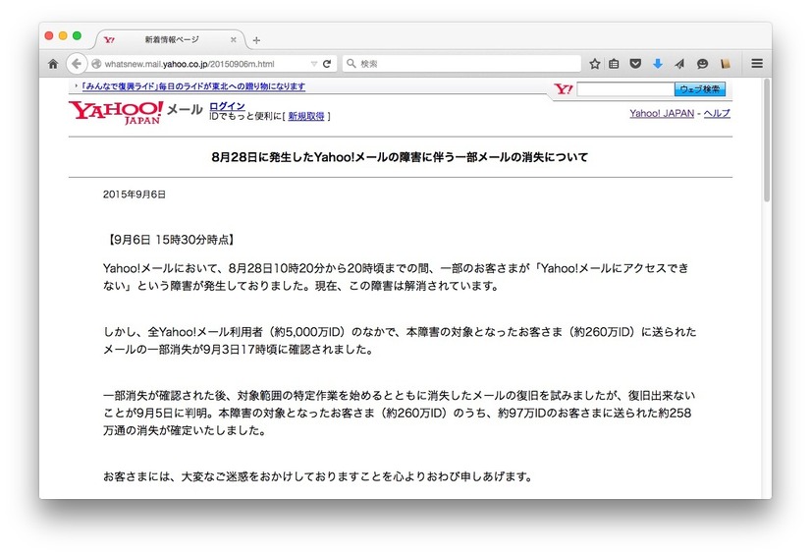Open the URL history dropdown arrow
Screen dimensions: 811x555
click(x=313, y=64)
